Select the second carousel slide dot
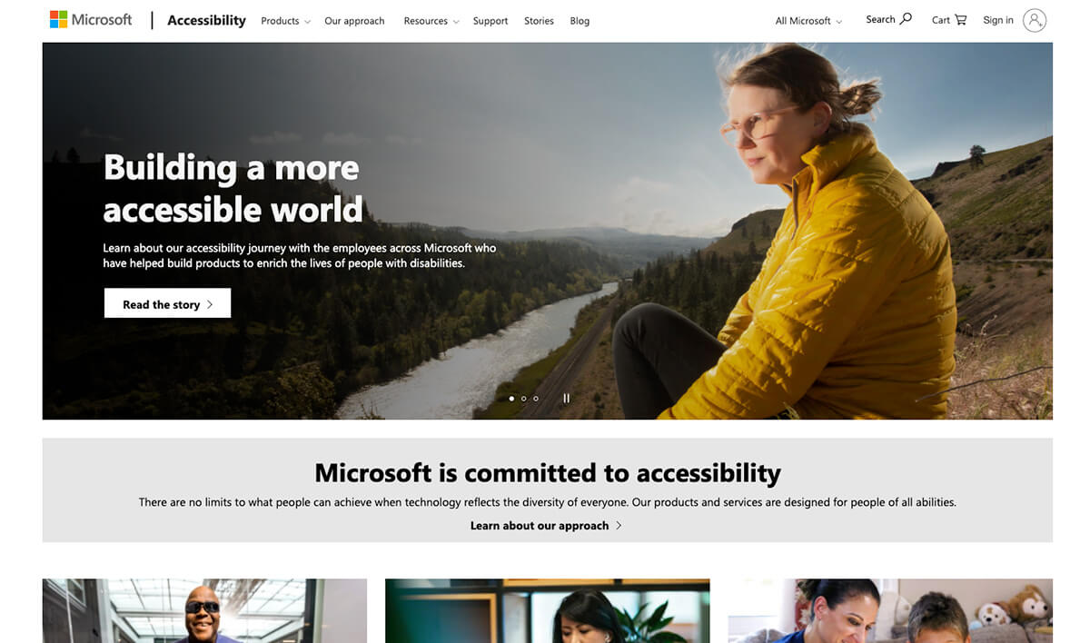The height and width of the screenshot is (643, 1090). click(x=523, y=398)
